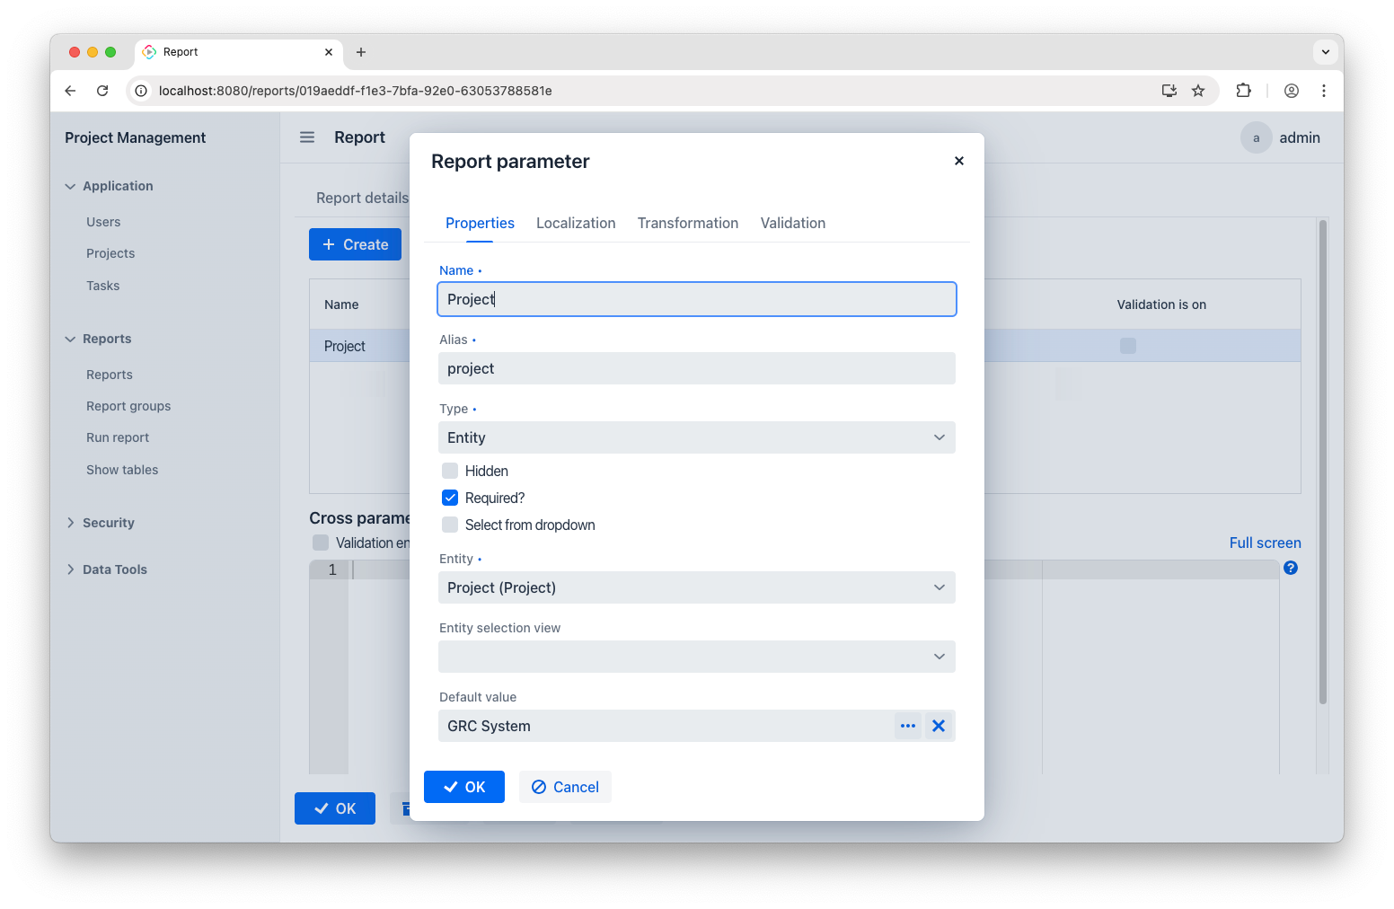Enable the Hidden checkbox
Screen dimensions: 1394x909
tap(450, 471)
